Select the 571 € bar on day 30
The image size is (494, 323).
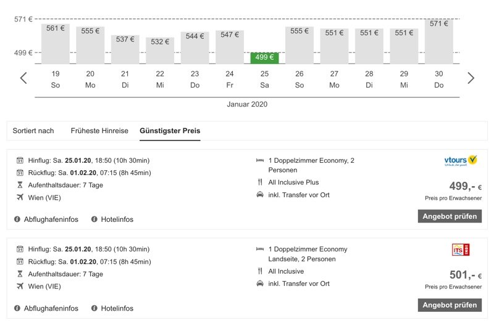tap(439, 41)
